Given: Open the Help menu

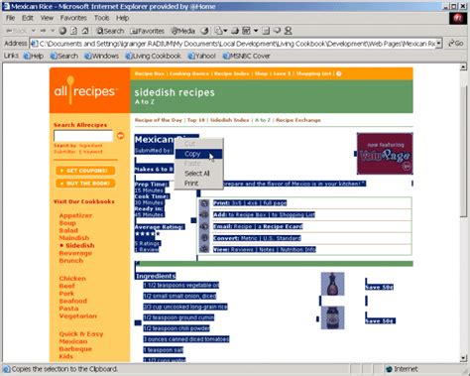Looking at the screenshot, I should [122, 18].
